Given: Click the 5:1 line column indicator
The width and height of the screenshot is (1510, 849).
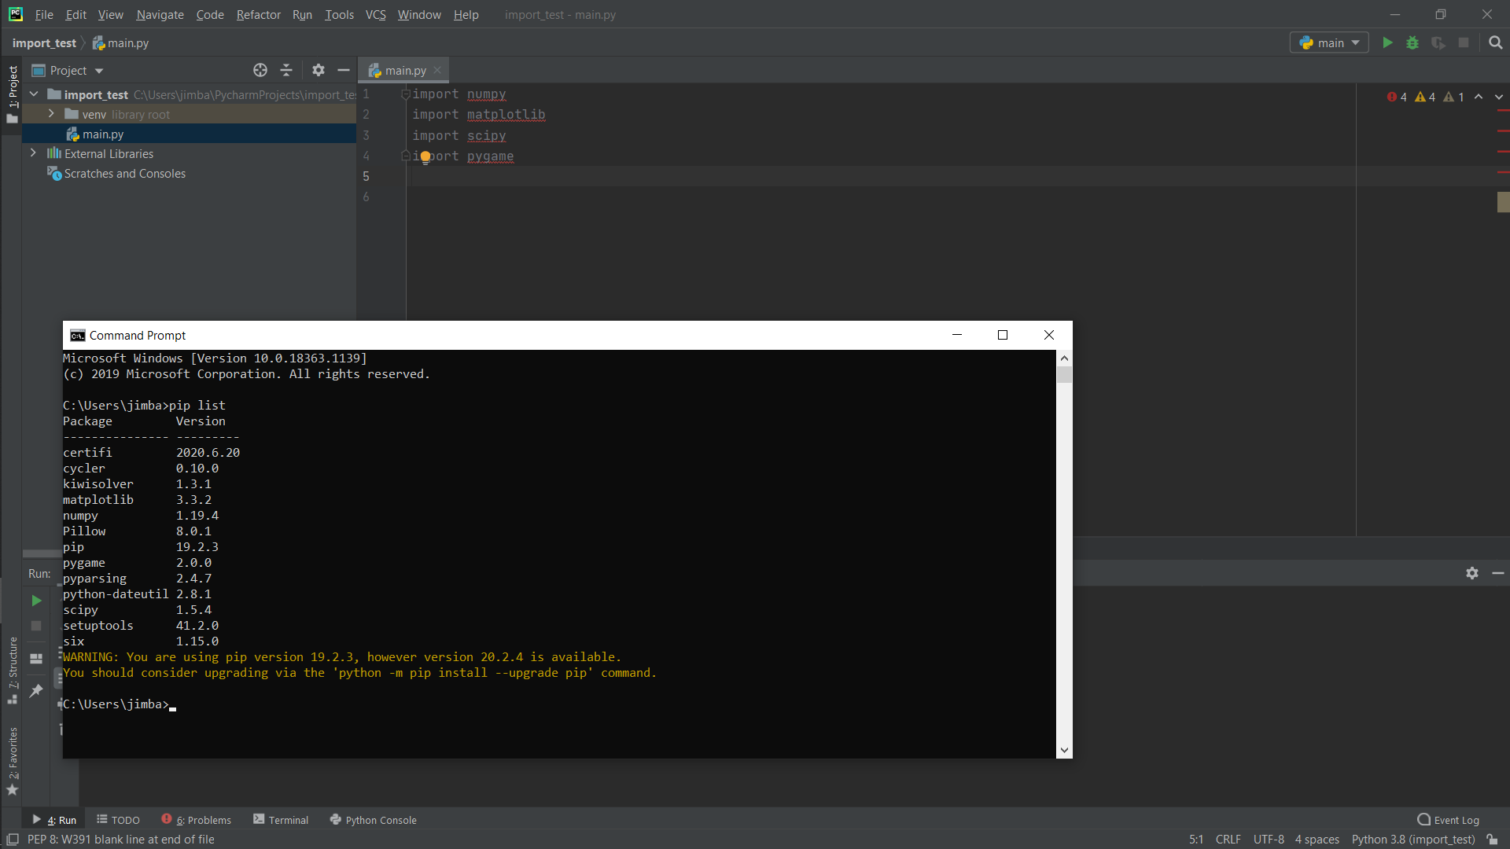Looking at the screenshot, I should (1195, 840).
